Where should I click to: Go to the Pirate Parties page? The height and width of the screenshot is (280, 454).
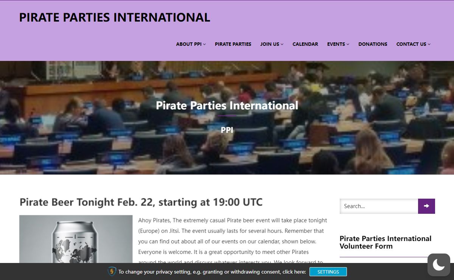tap(233, 44)
